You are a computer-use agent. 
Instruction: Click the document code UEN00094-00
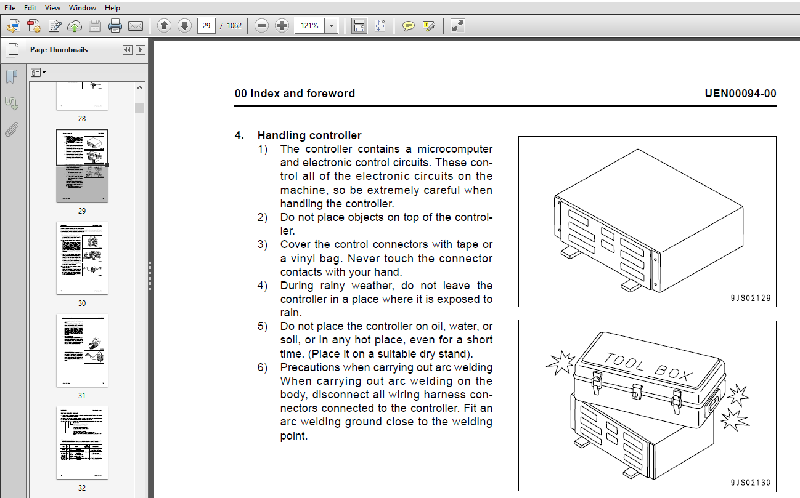click(x=741, y=94)
